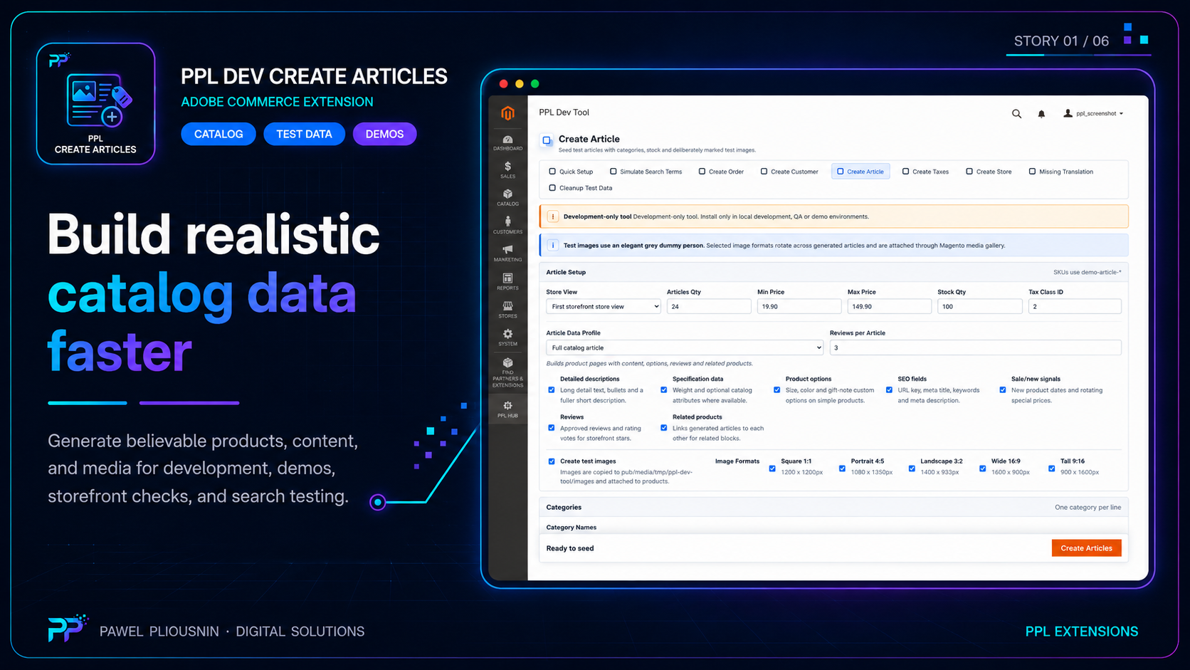Click the 'Ready to seed' status text
The image size is (1190, 670).
pos(570,548)
